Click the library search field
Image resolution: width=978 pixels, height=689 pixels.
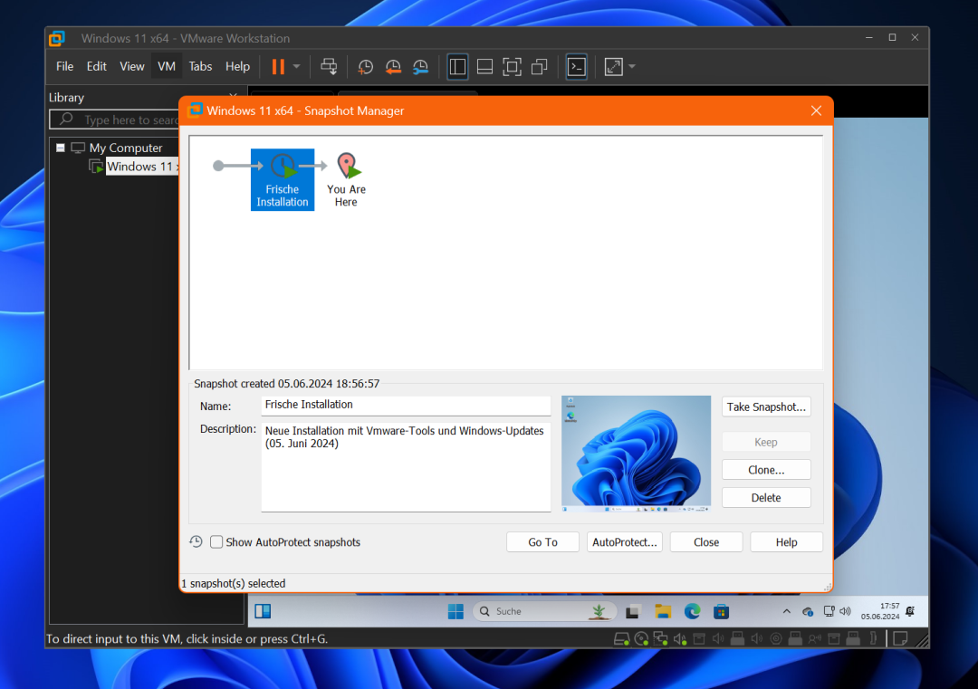pyautogui.click(x=114, y=120)
